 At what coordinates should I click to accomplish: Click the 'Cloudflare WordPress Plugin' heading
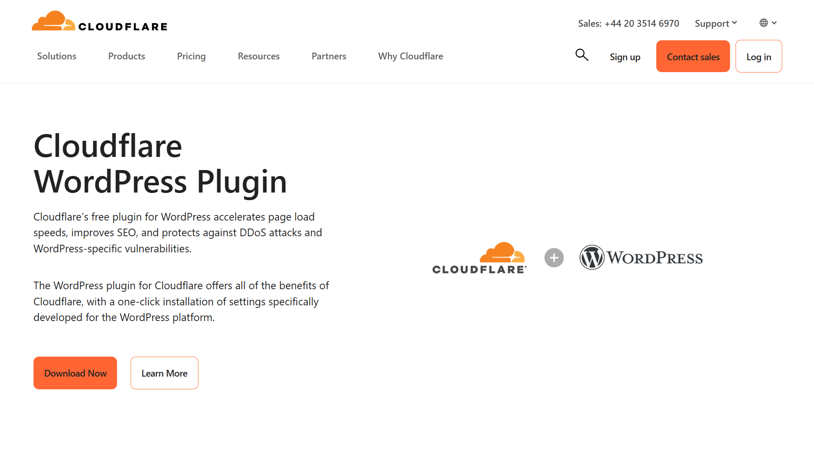(160, 164)
